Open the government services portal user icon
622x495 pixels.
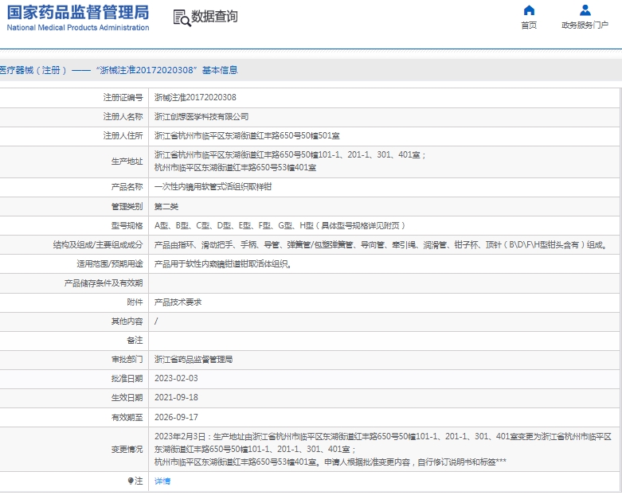tap(585, 10)
